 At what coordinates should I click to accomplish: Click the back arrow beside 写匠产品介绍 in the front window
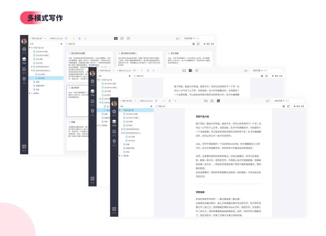(120, 101)
